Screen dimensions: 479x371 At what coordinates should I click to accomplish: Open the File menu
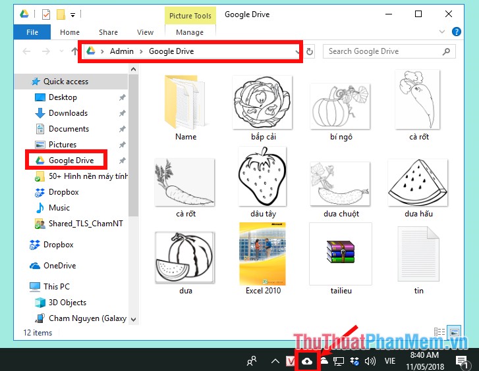pyautogui.click(x=32, y=32)
